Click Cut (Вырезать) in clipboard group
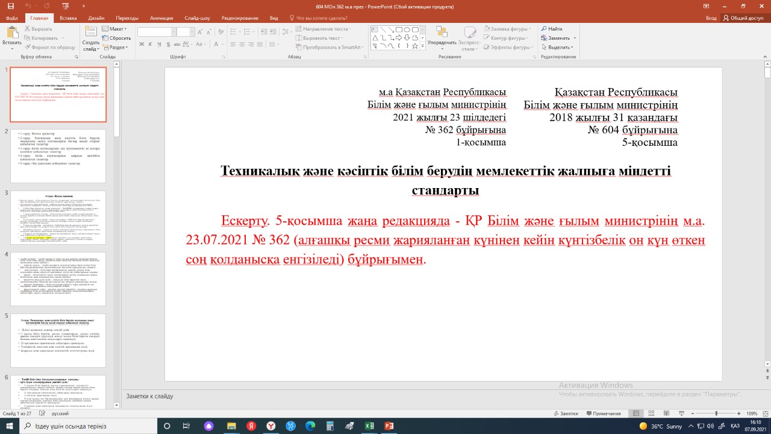The width and height of the screenshot is (771, 434). tap(37, 28)
